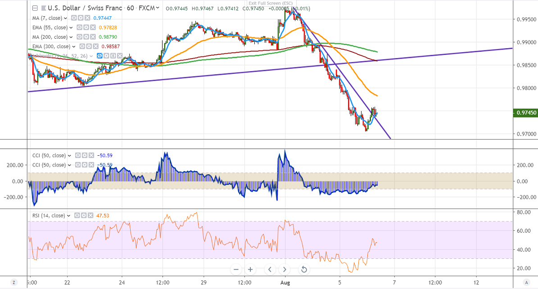Open settings for the second CCI indicator
Image resolution: width=538 pixels, height=289 pixels.
[x=84, y=165]
